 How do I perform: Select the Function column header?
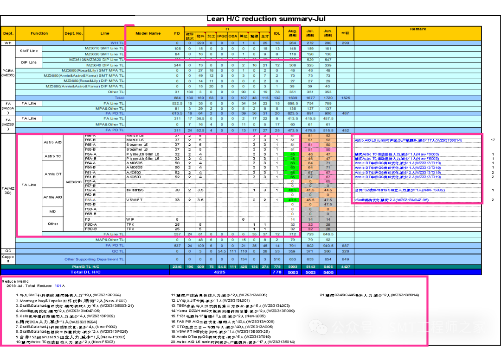point(39,33)
